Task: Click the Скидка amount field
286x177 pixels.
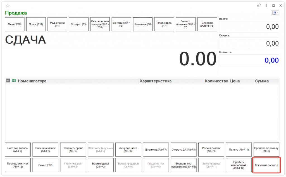Action: [249, 43]
